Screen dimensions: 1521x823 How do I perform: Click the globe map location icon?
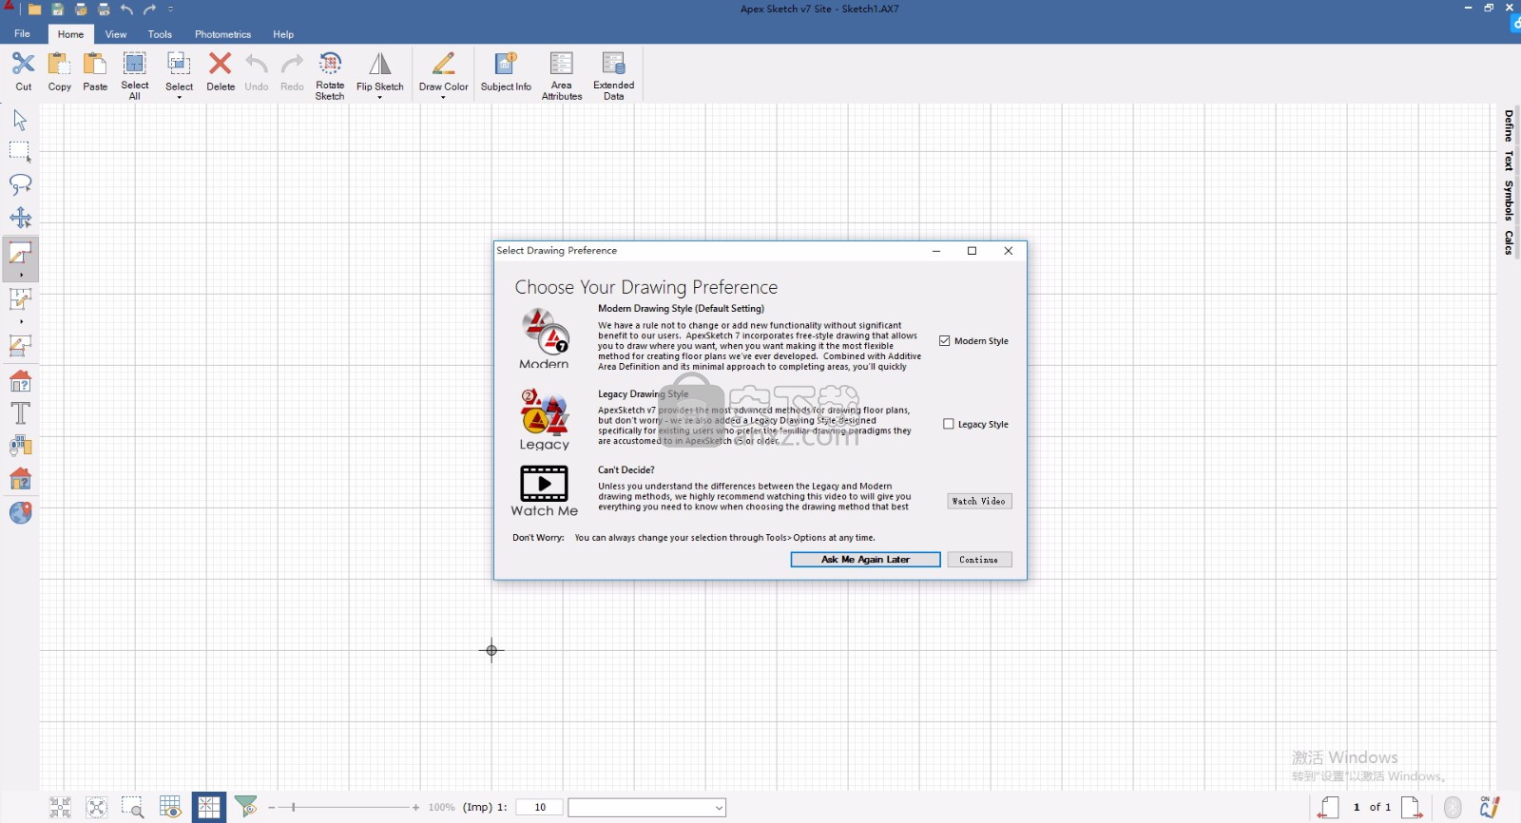coord(20,513)
